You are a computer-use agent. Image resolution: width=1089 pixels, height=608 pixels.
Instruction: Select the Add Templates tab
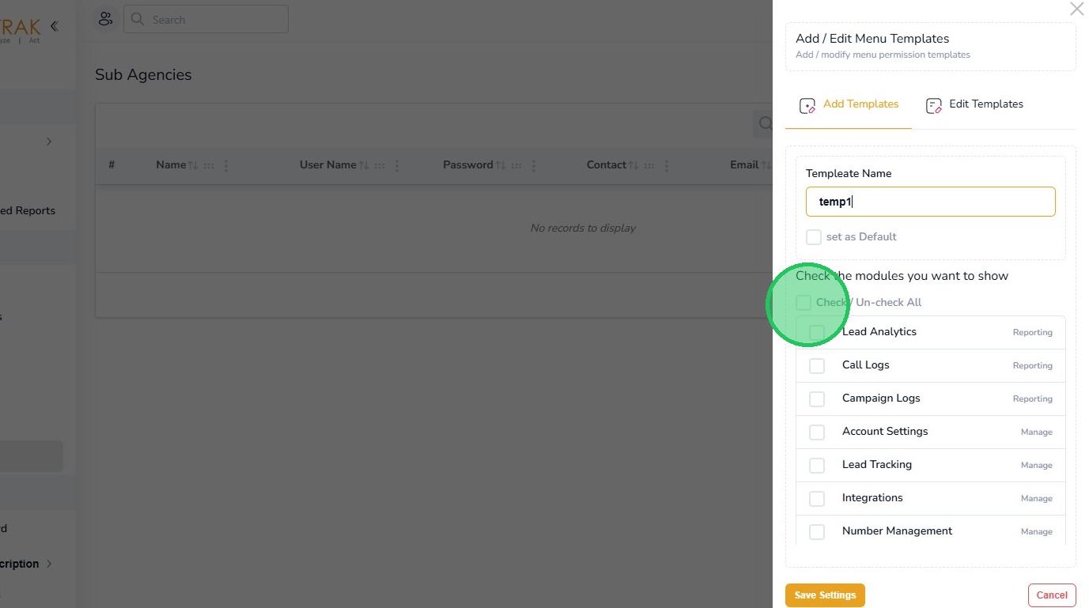coord(849,104)
